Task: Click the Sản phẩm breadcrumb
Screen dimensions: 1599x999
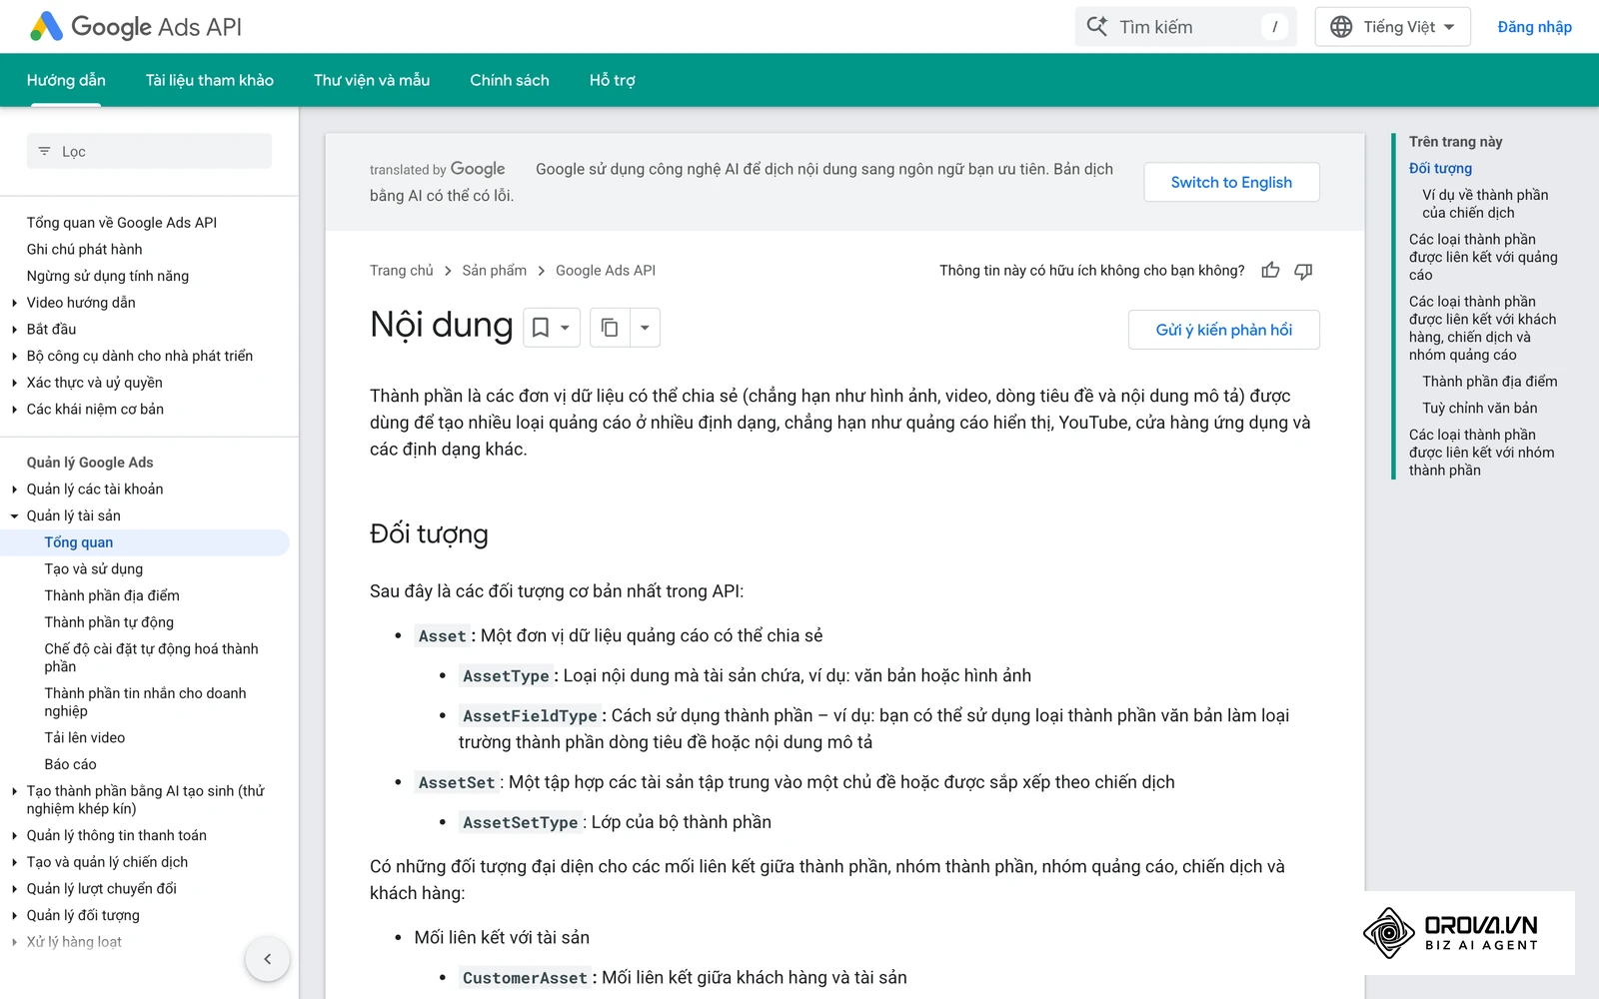Action: (494, 271)
